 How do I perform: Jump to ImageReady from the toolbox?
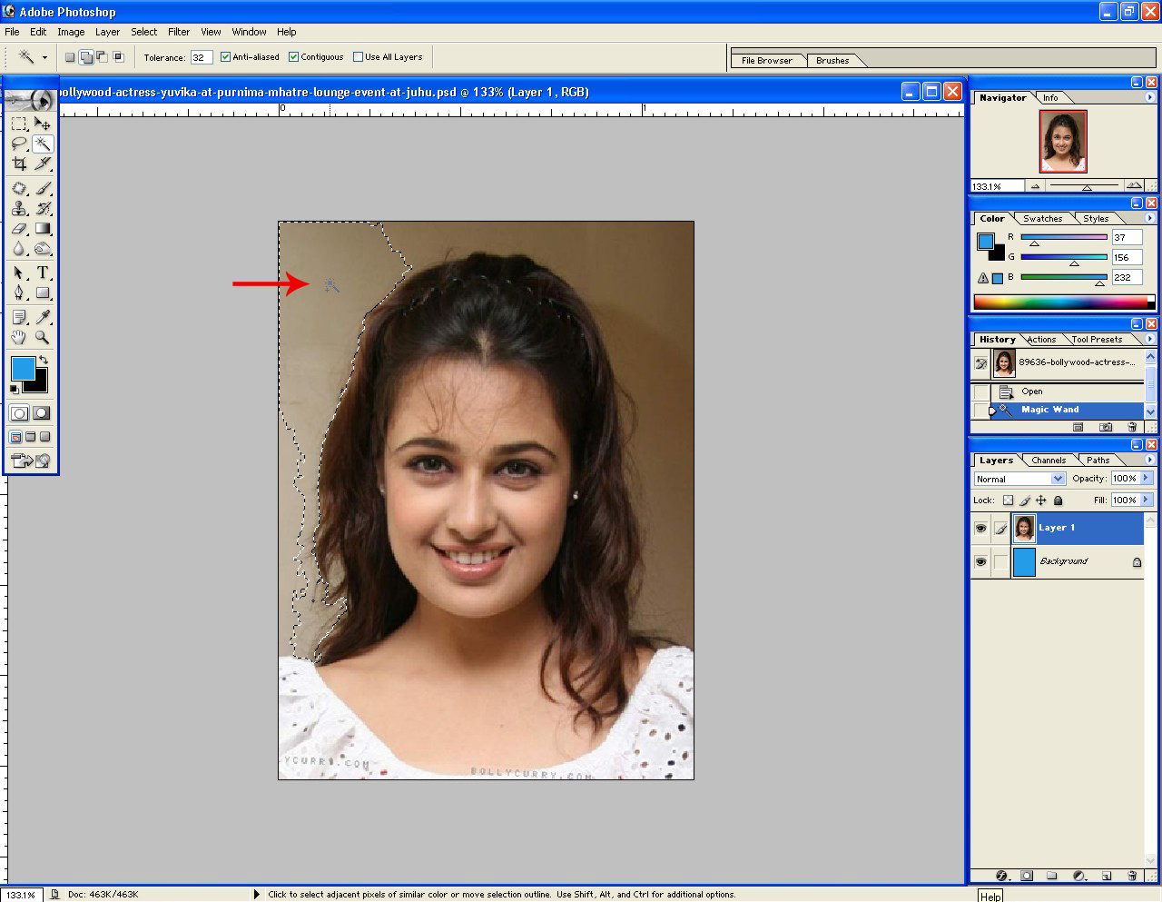[x=30, y=461]
